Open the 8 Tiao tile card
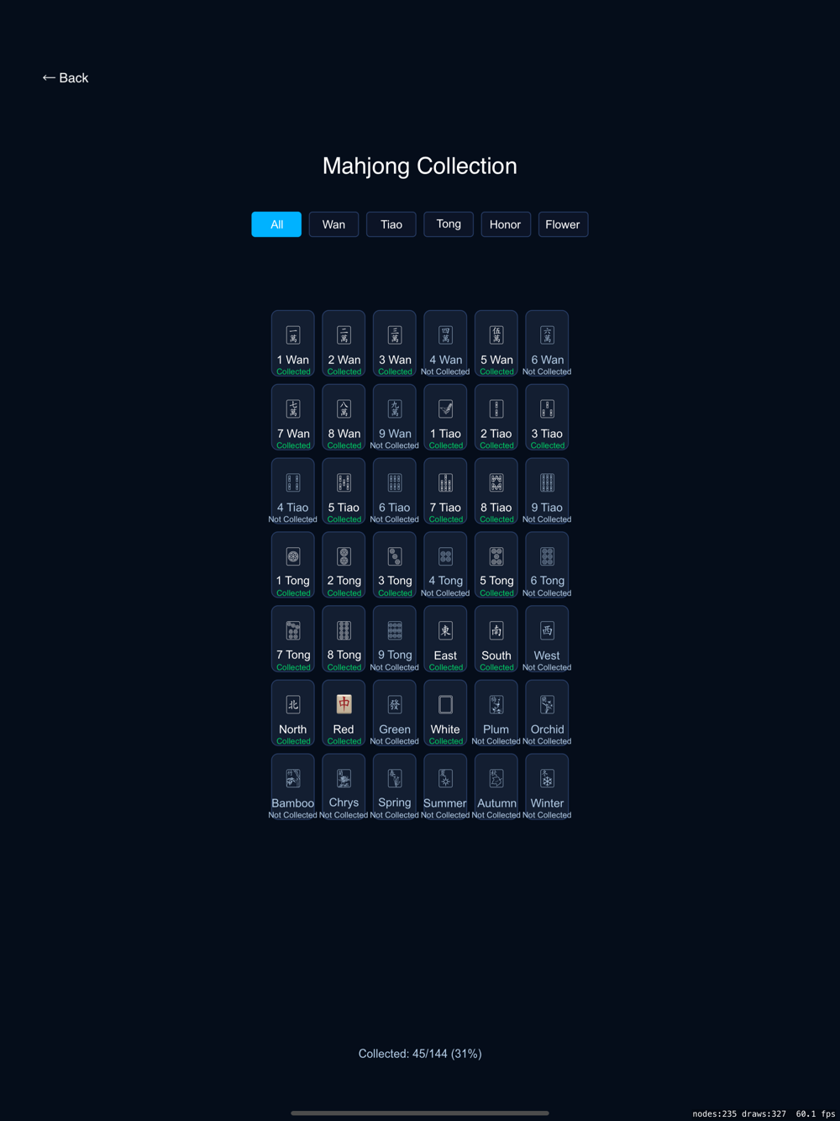 [496, 492]
